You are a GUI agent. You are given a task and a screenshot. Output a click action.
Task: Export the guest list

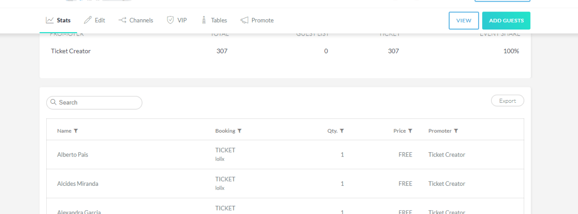pos(507,101)
